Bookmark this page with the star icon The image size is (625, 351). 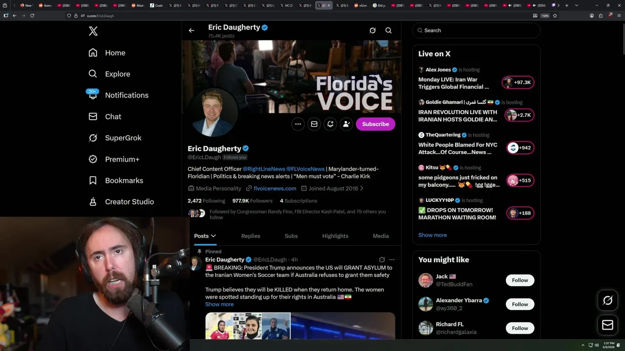pos(555,16)
